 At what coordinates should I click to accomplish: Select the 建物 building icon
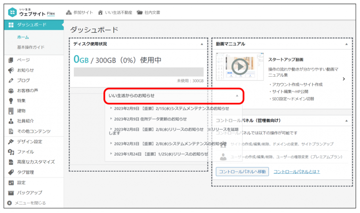(x=11, y=111)
